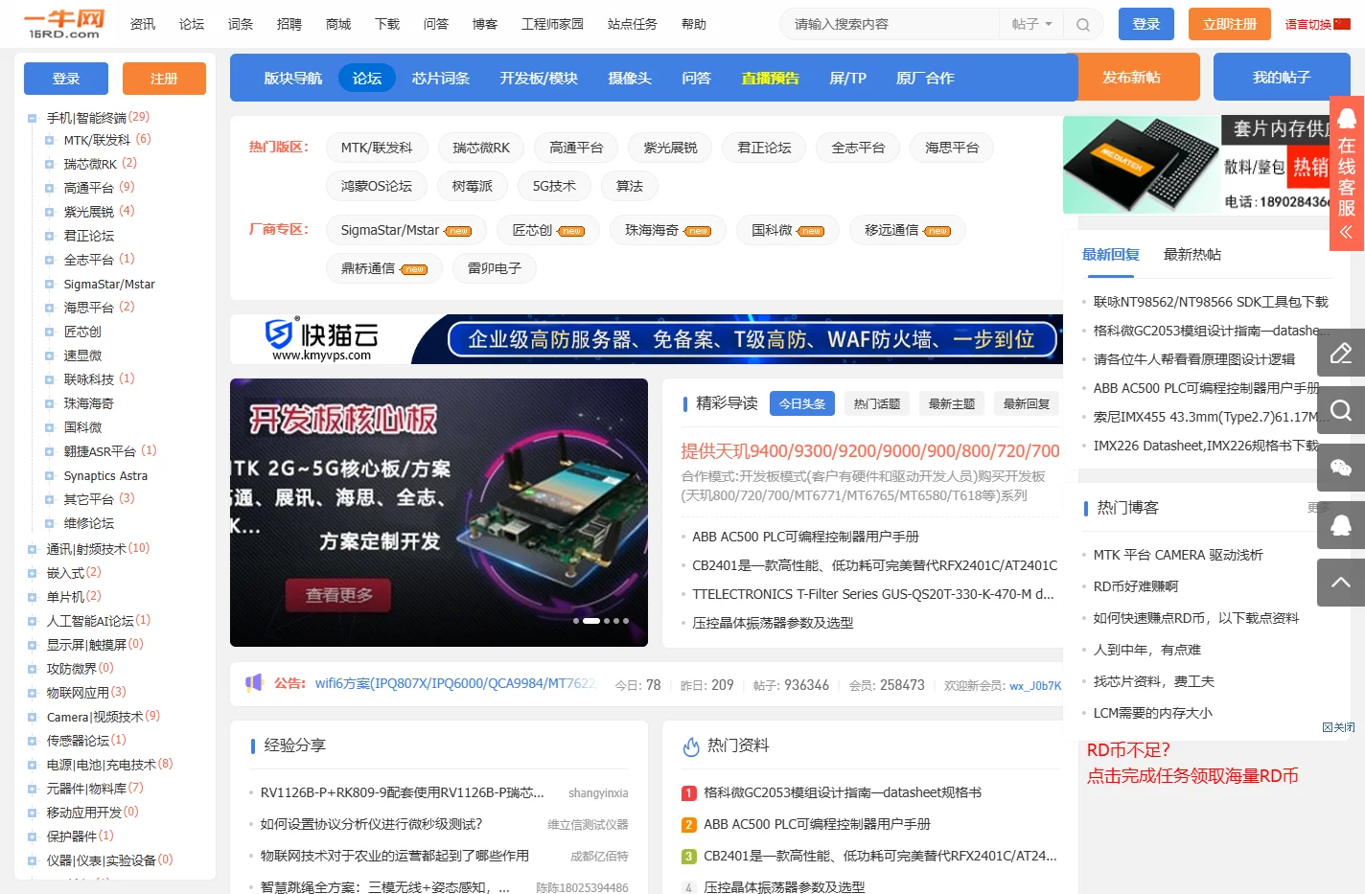The width and height of the screenshot is (1365, 894).
Task: Click the orange 立即注册 button
Action: tap(1230, 24)
